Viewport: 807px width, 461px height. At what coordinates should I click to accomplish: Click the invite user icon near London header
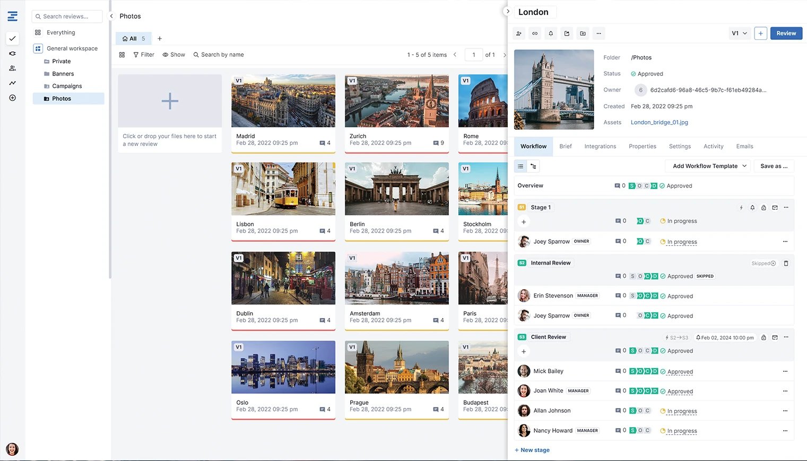[x=518, y=33]
